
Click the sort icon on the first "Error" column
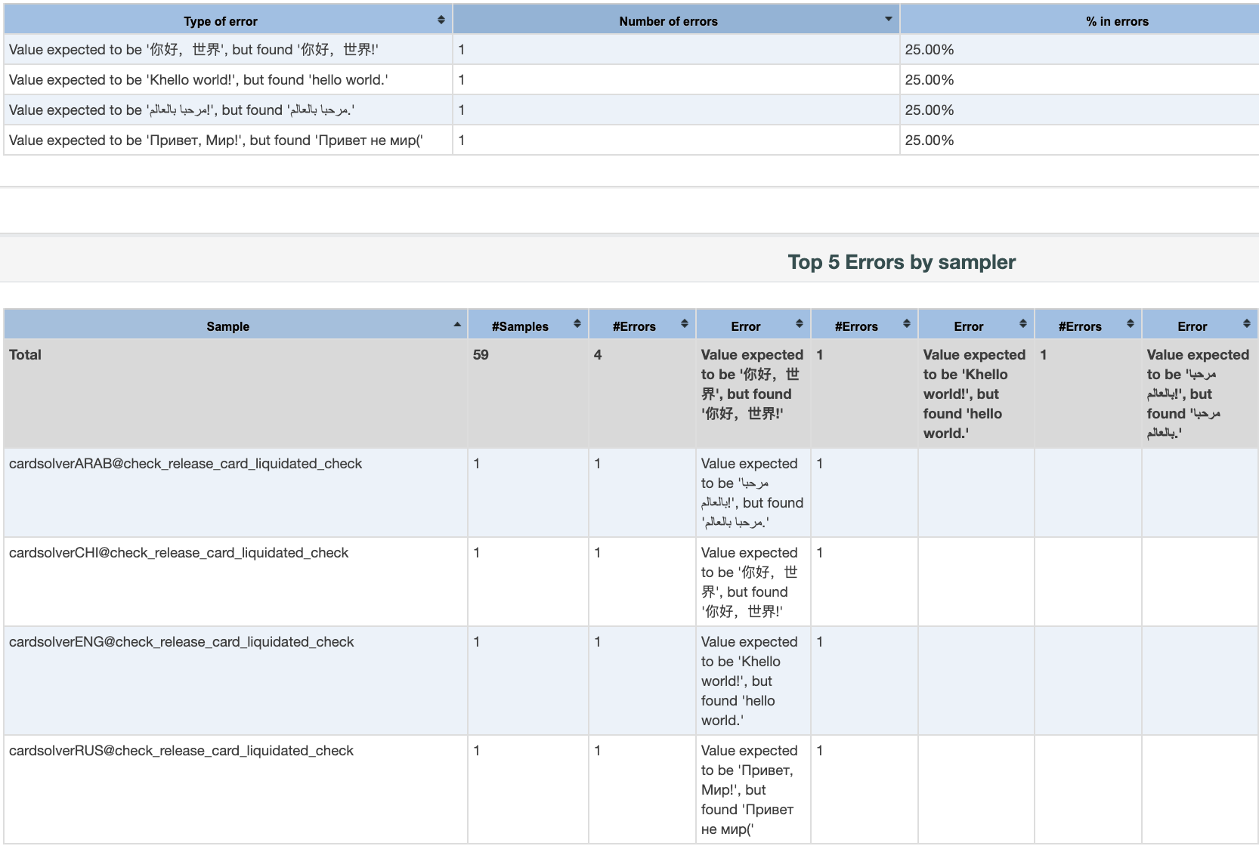(x=800, y=325)
